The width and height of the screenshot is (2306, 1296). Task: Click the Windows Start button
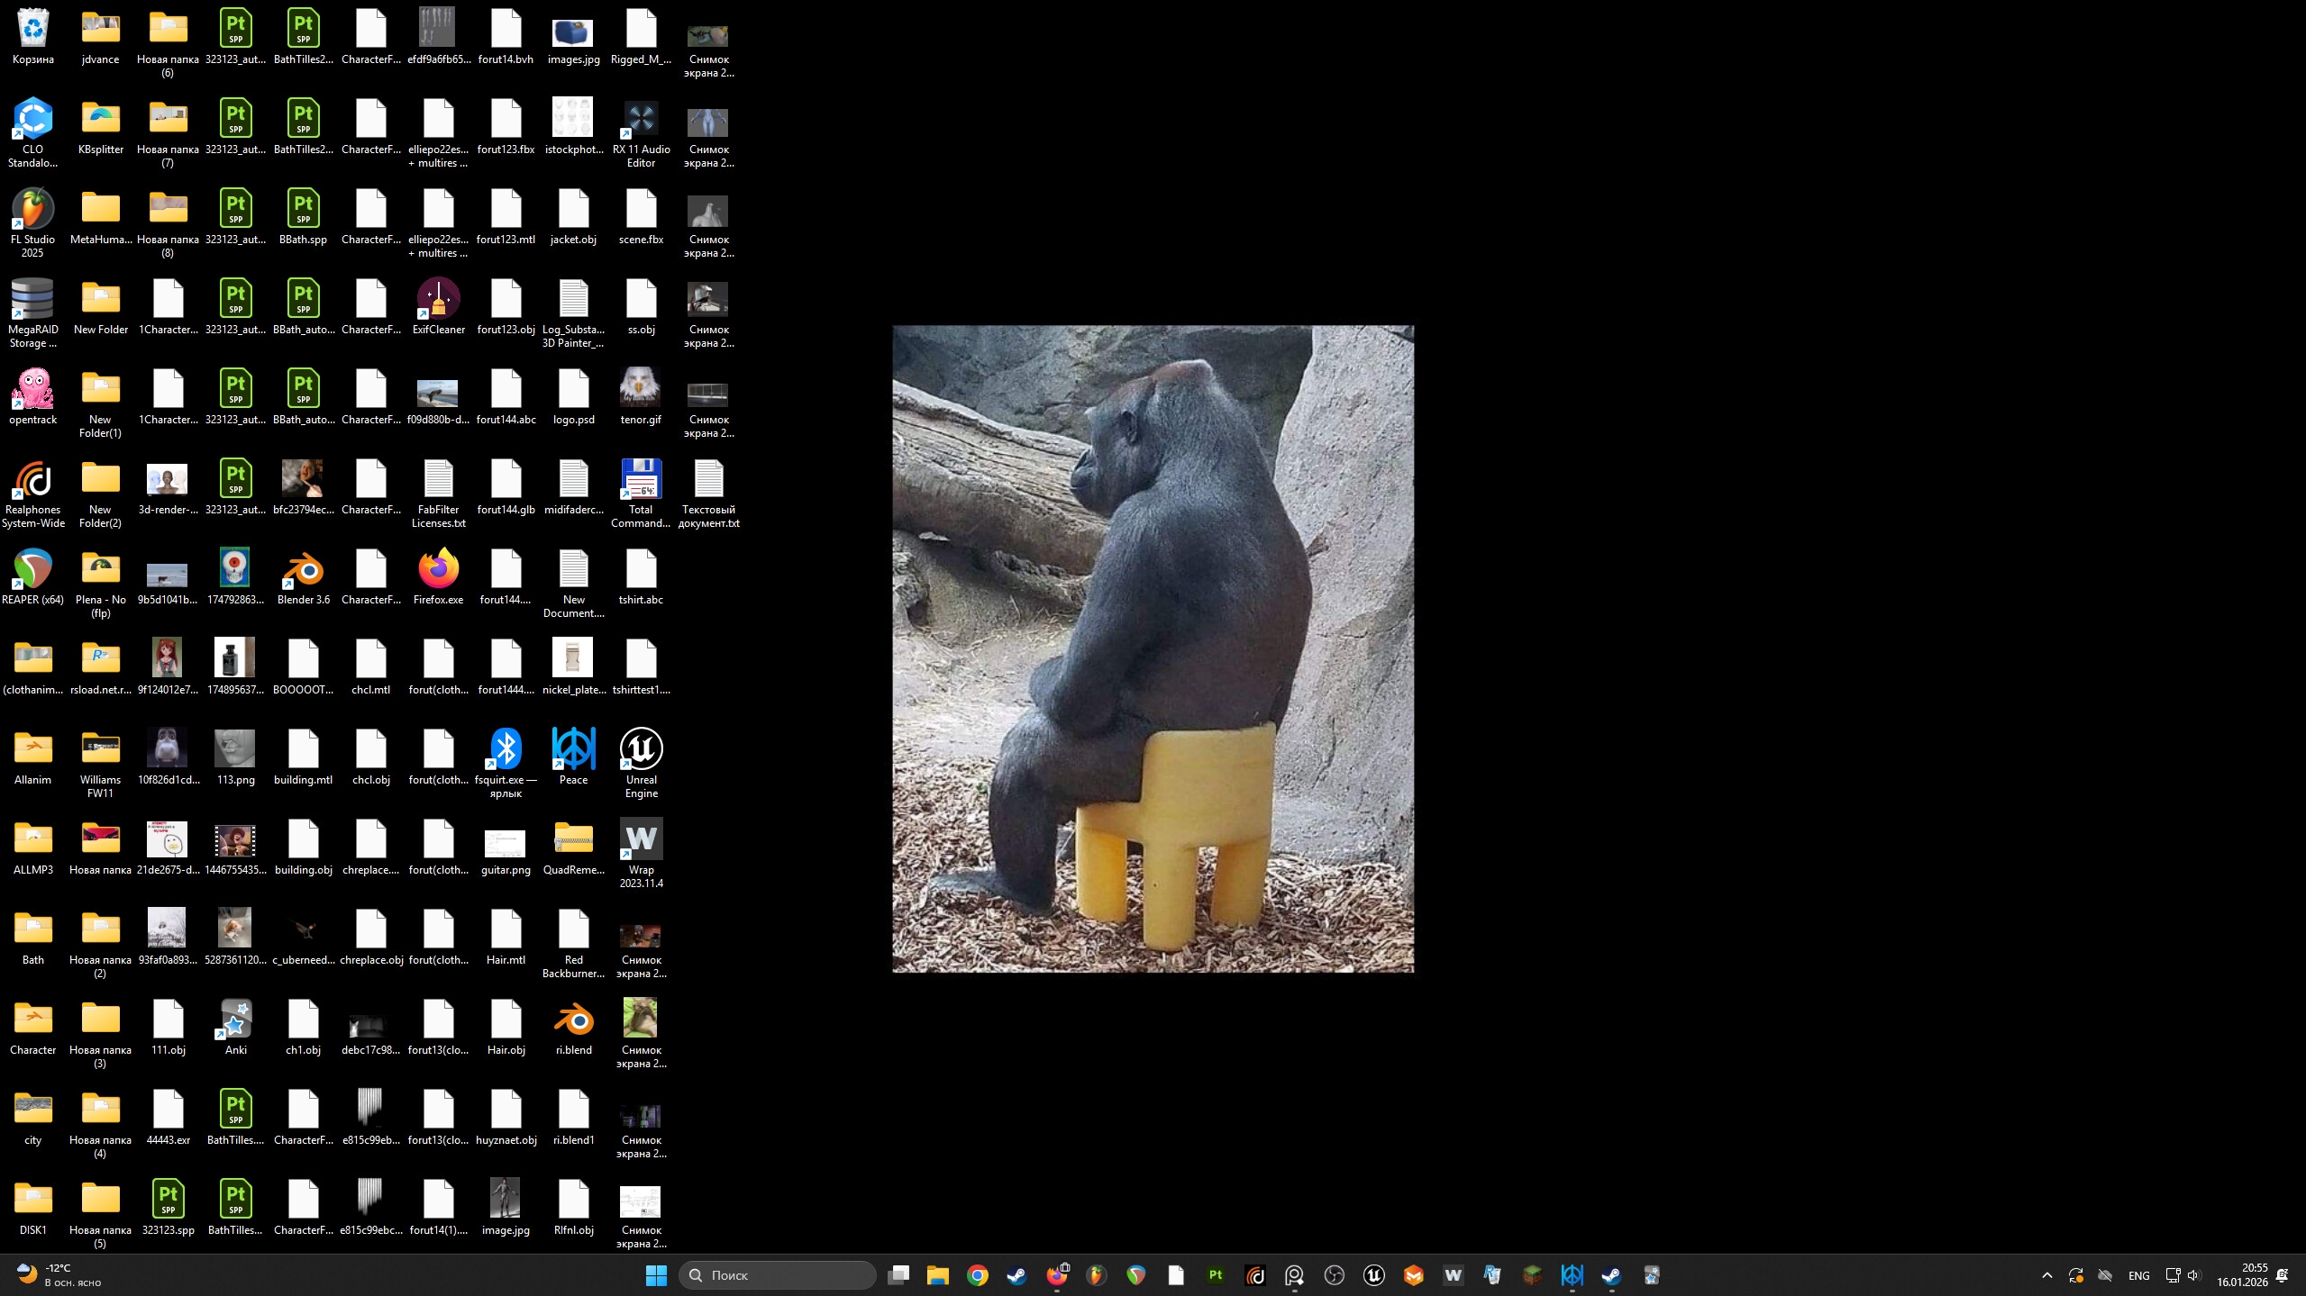coord(656,1275)
